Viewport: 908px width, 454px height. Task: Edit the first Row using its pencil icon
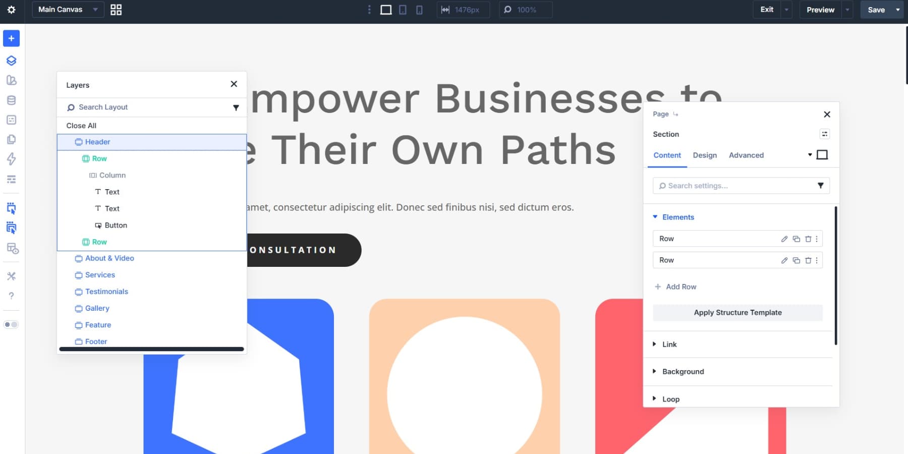tap(784, 239)
